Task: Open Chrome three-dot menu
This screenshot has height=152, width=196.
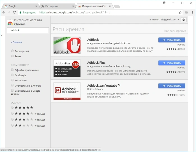Action: point(192,12)
